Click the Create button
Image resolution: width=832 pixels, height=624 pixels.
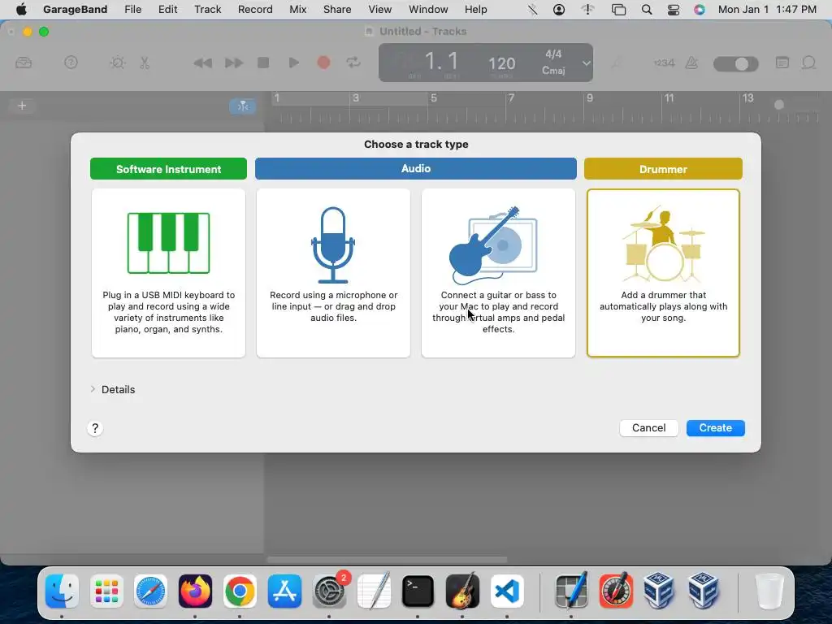[715, 427]
